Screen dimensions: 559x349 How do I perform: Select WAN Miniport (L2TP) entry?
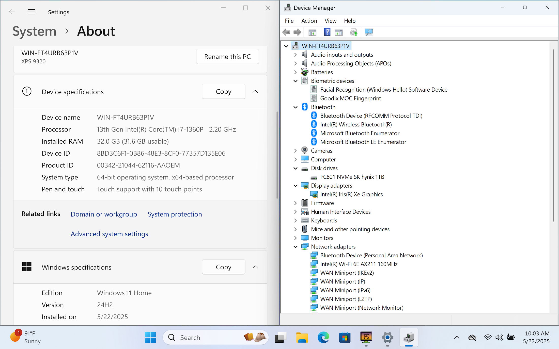tap(346, 299)
